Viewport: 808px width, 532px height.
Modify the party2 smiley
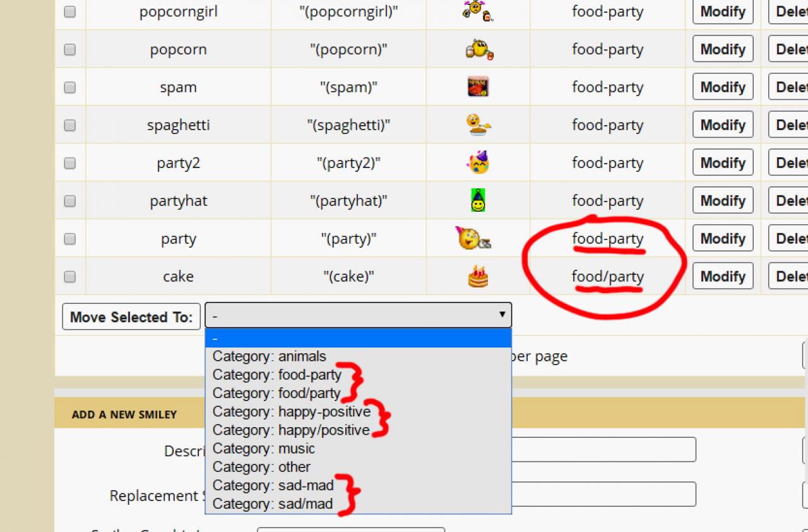tap(723, 163)
